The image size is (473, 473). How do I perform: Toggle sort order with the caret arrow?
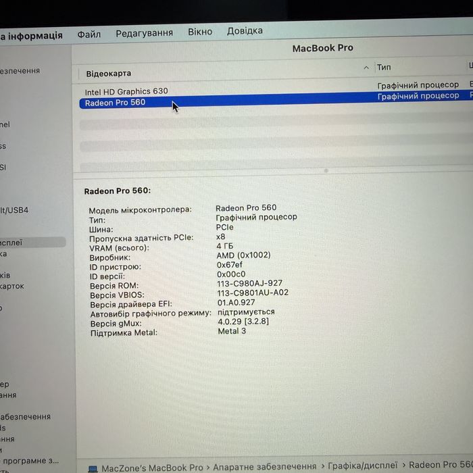click(x=366, y=68)
